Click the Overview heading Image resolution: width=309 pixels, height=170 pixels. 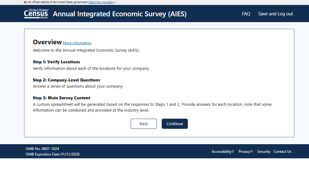click(x=47, y=42)
